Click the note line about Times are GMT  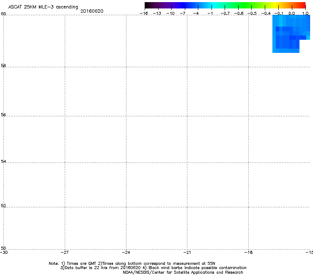[132, 264]
